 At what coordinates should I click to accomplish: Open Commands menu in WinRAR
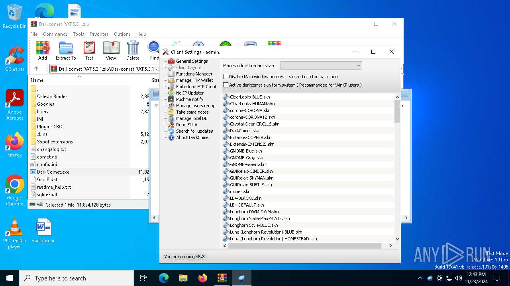point(55,34)
